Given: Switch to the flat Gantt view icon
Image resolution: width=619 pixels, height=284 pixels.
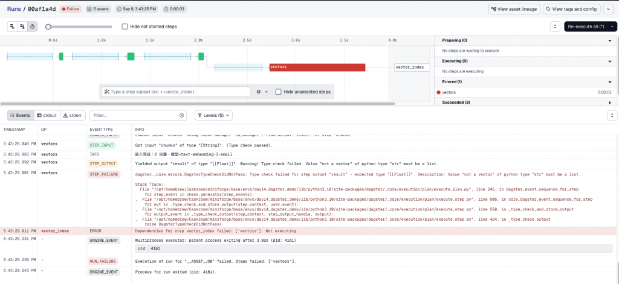Looking at the screenshot, I should 12,27.
